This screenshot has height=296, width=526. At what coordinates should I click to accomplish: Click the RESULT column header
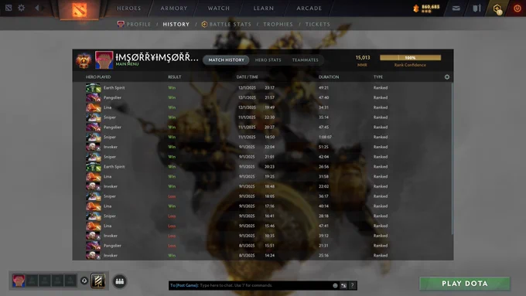pos(175,77)
